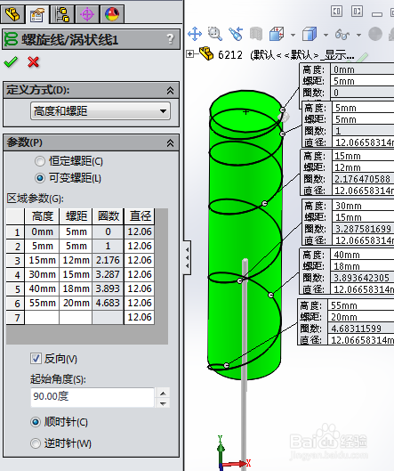This screenshot has height=471, width=394.
Task: Click helix handle at 30mm point
Action: click(x=239, y=280)
